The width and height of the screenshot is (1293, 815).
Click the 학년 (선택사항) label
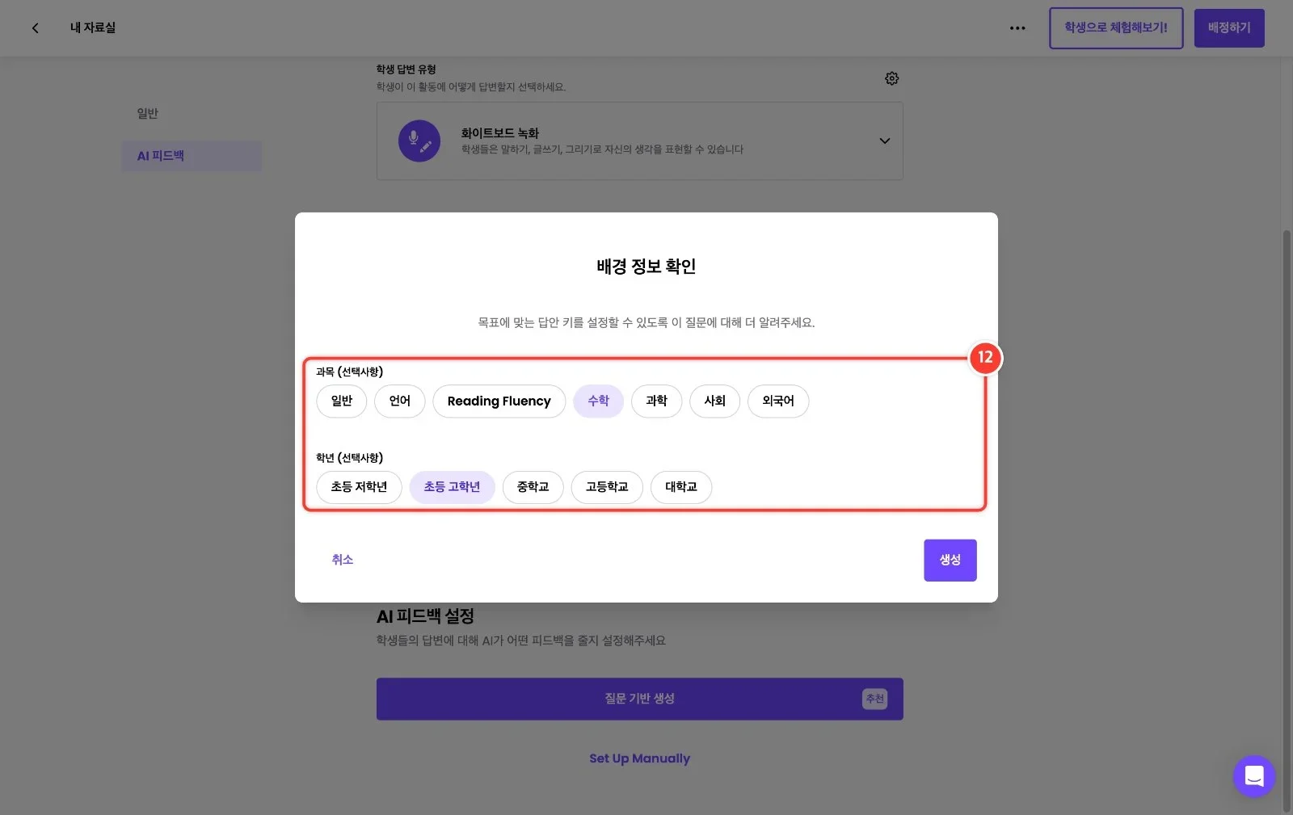[349, 458]
